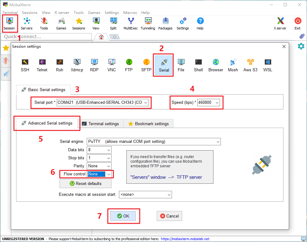Select the WSL session type

(x=268, y=65)
